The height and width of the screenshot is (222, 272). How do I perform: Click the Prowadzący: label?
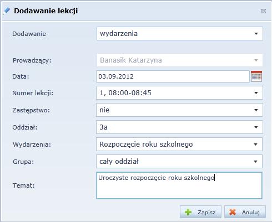coord(32,60)
